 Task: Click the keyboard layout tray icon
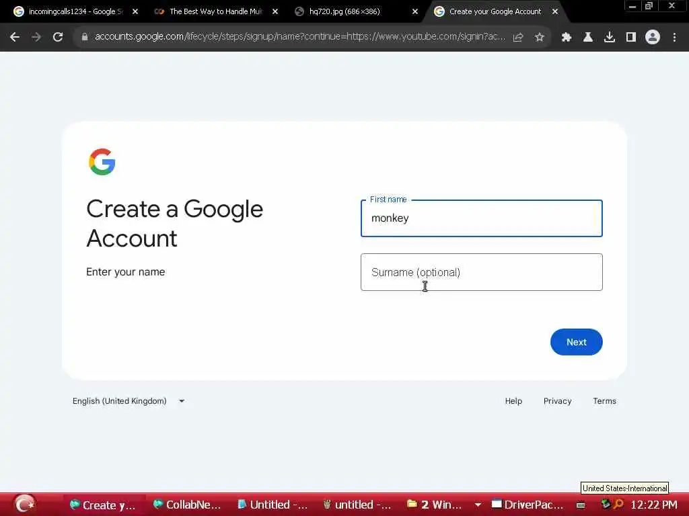(581, 505)
